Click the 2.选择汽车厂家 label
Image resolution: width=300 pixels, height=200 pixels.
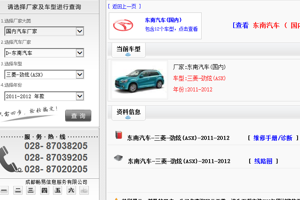click(x=16, y=42)
